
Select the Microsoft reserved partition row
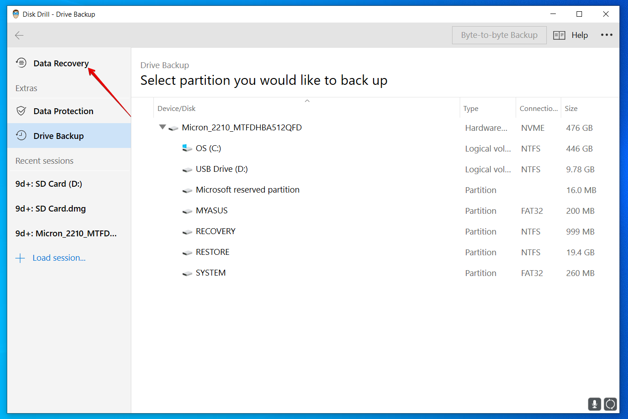[375, 190]
